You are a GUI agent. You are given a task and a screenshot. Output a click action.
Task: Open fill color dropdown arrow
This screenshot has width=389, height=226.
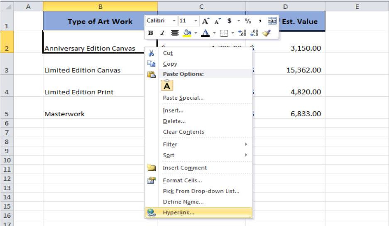[196, 33]
